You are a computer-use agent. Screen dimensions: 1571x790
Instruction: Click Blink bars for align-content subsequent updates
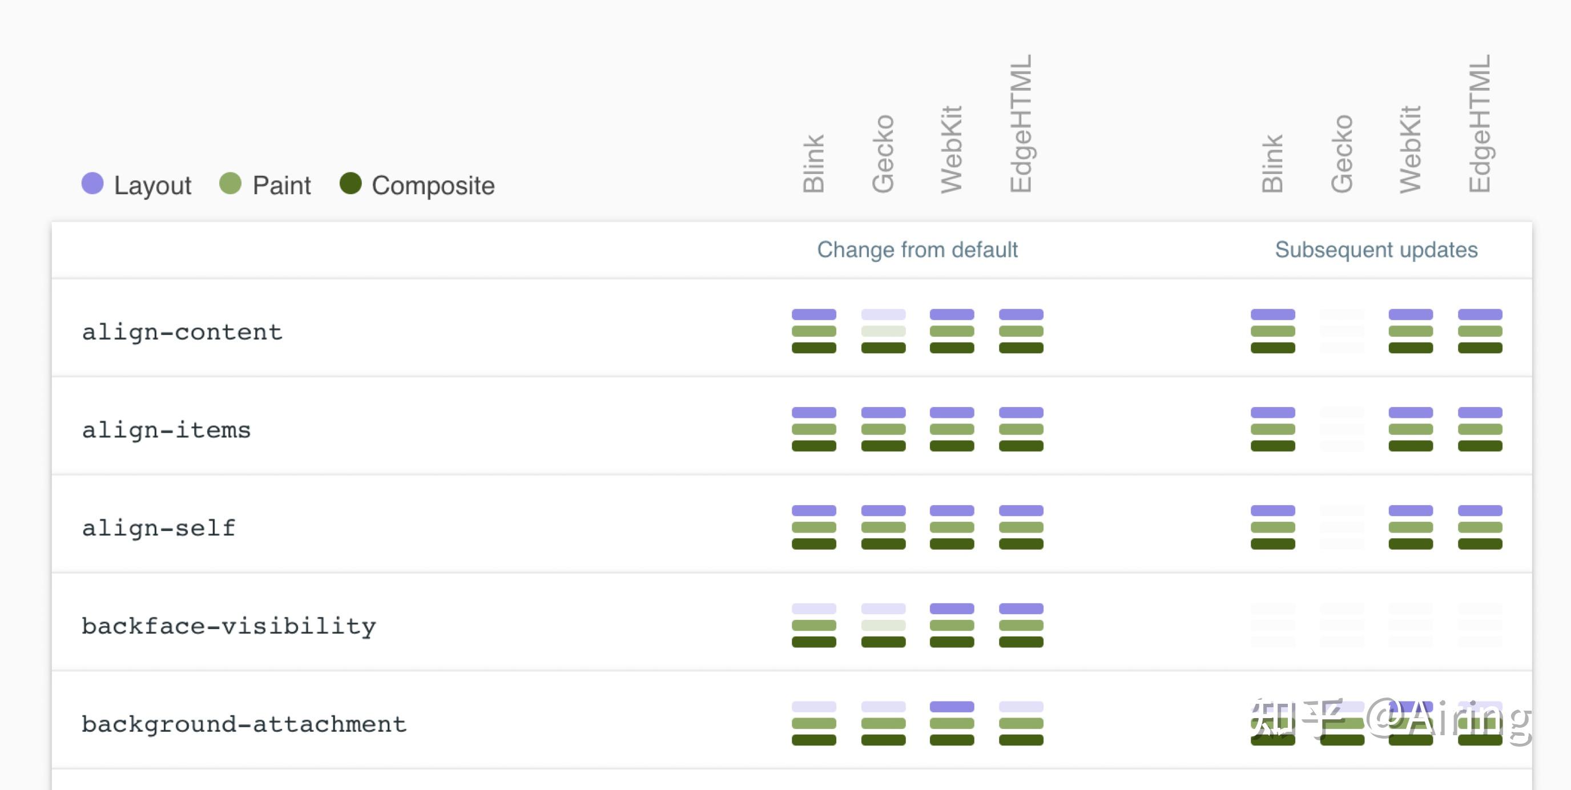tap(1273, 331)
